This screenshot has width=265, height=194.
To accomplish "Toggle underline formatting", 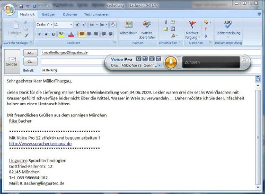I will 53,34.
